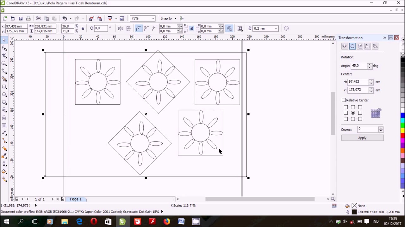Select the center anchor radio button

coord(353,113)
